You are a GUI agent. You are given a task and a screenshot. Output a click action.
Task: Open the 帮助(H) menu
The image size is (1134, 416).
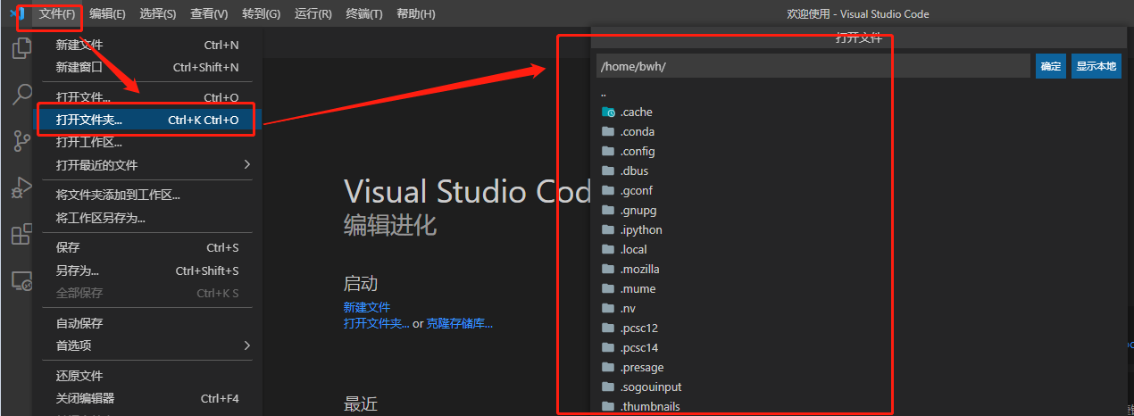tap(415, 13)
